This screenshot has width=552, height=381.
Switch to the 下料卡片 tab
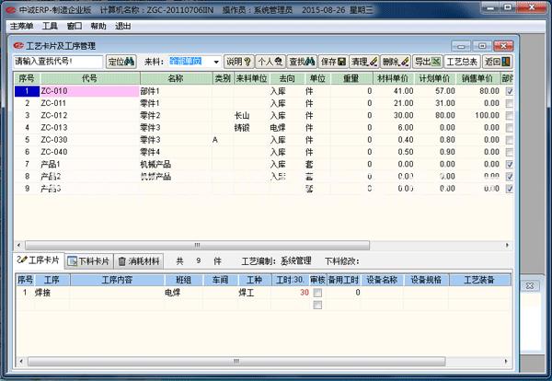(x=89, y=261)
